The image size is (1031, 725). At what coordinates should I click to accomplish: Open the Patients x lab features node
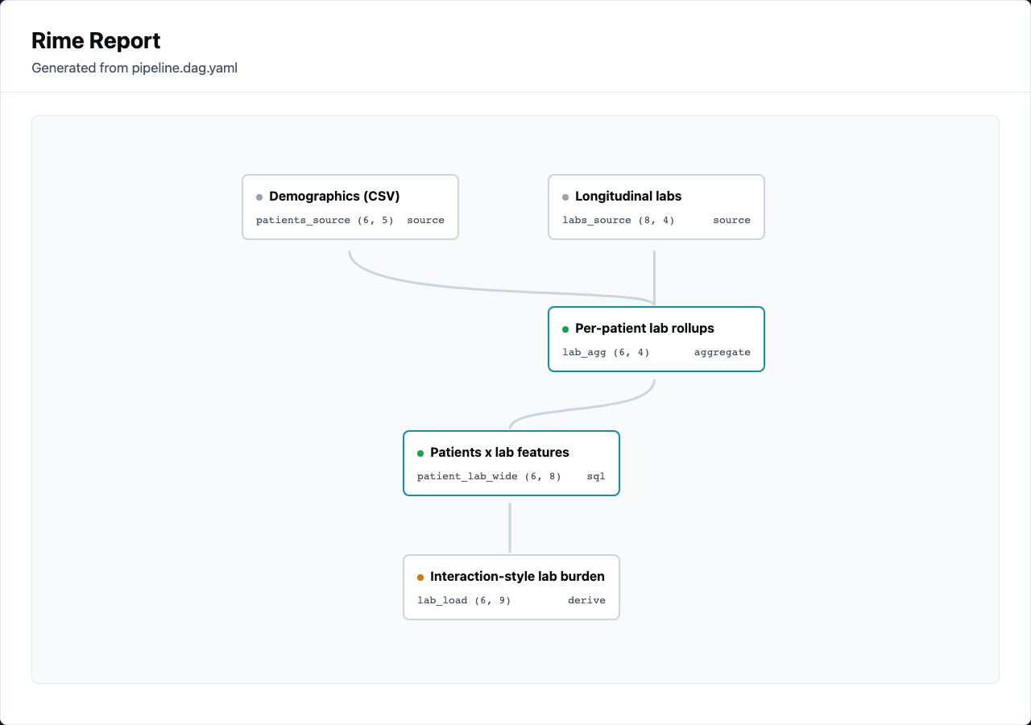(x=511, y=463)
